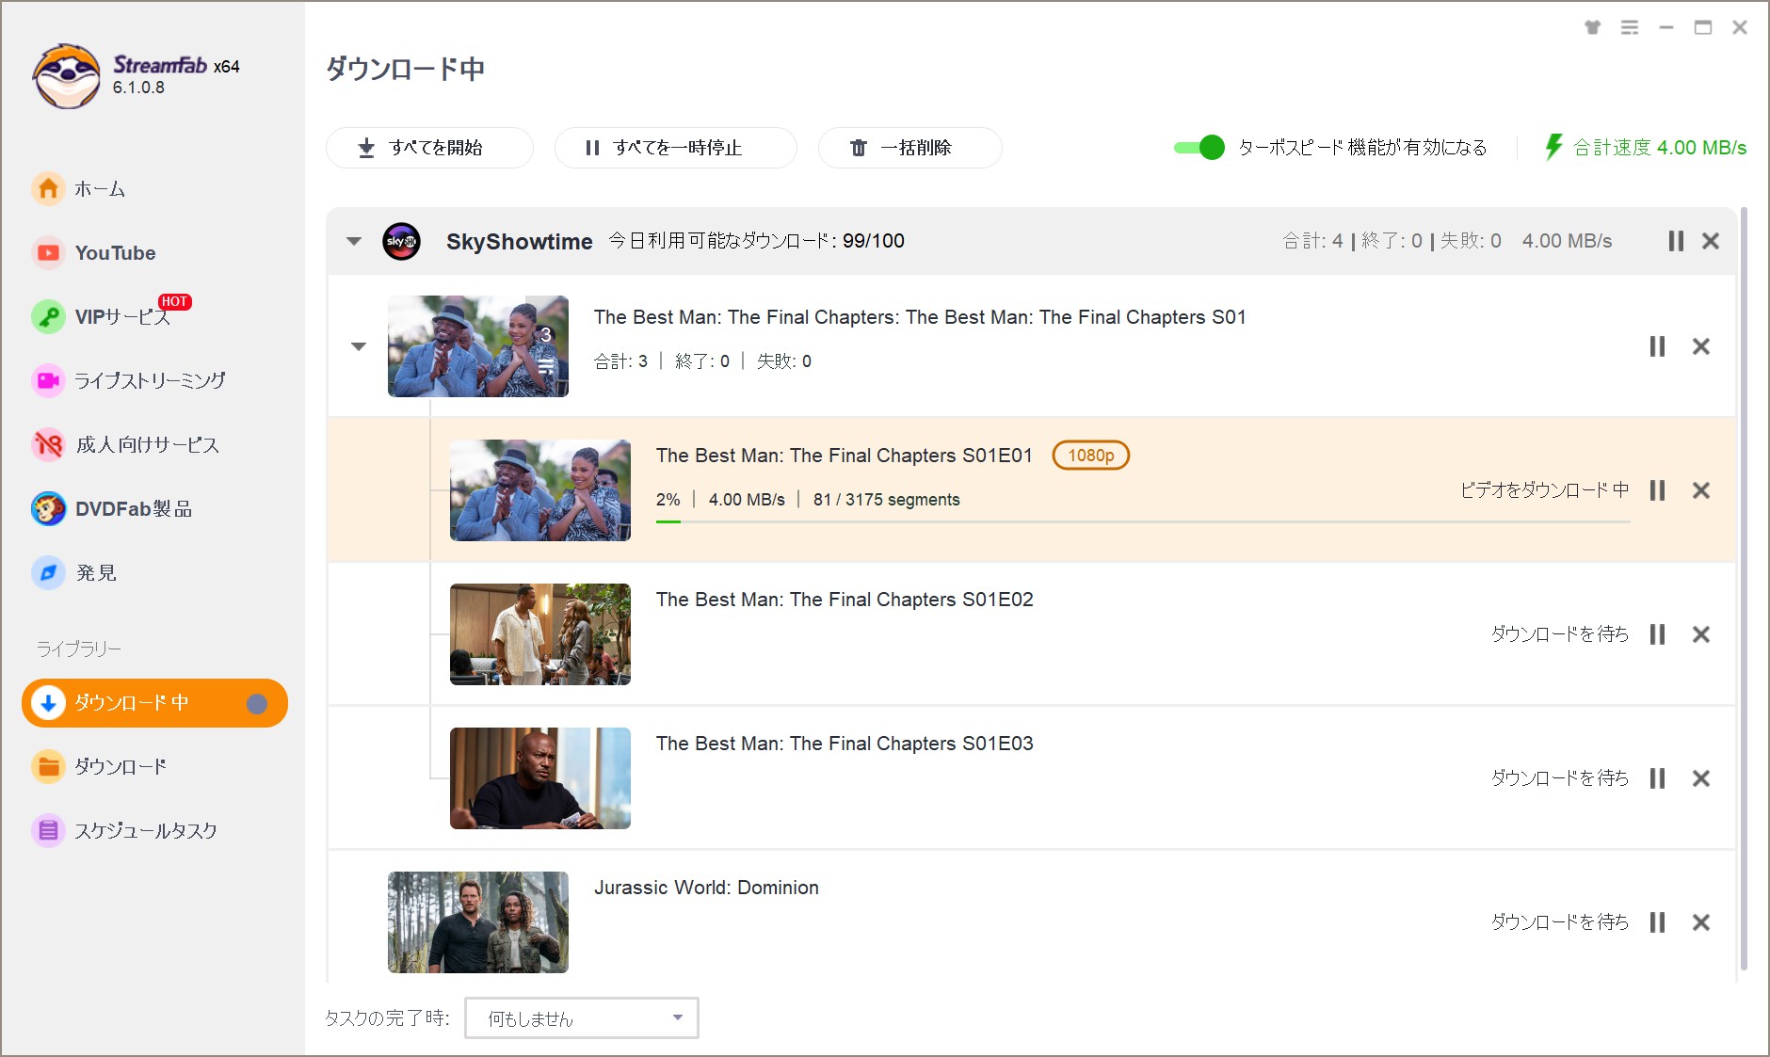Viewport: 1770px width, 1057px height.
Task: Click the 今日利用可能なダウンロード: 99/100 text
Action: coord(756,241)
